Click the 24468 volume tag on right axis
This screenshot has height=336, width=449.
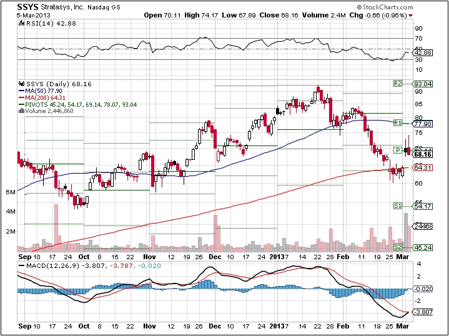[423, 226]
